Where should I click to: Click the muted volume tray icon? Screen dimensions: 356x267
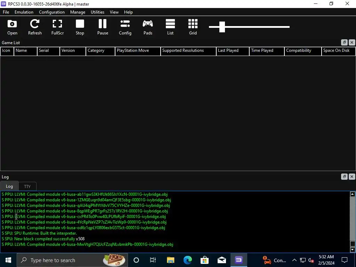(x=311, y=260)
